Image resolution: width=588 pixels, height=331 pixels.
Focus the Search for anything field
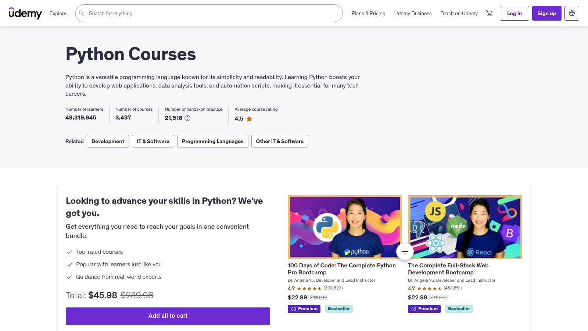point(213,13)
